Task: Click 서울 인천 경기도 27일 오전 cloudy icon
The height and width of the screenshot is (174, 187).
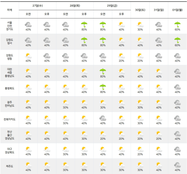Action: 28,24
